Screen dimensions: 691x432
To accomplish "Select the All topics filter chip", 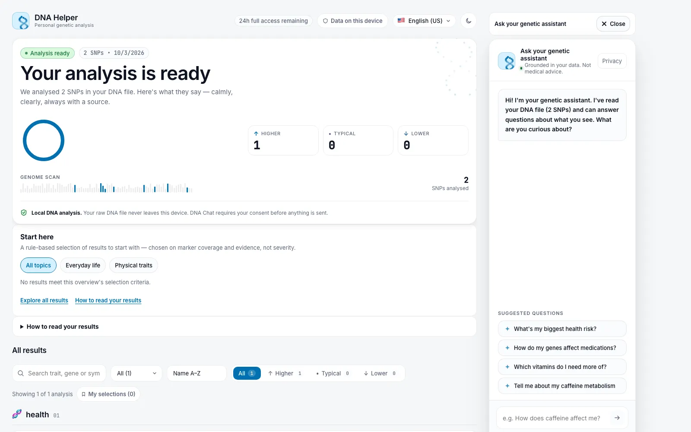I will pyautogui.click(x=38, y=265).
